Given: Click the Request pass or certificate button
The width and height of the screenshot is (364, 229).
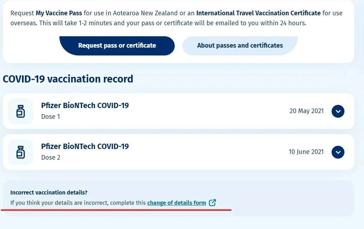Looking at the screenshot, I should tap(117, 46).
